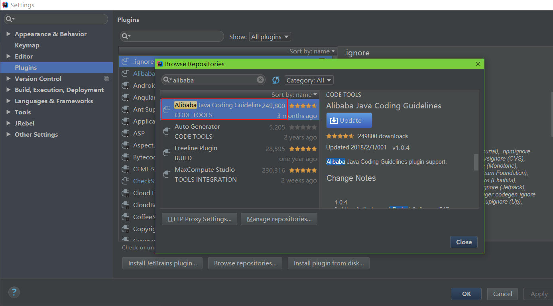Viewport: 553px width, 306px height.
Task: Open HTTP Proxy Settings...
Action: tap(199, 219)
